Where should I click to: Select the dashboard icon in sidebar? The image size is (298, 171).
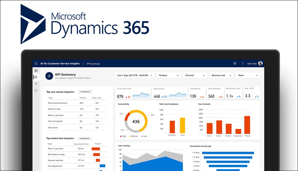(36, 77)
